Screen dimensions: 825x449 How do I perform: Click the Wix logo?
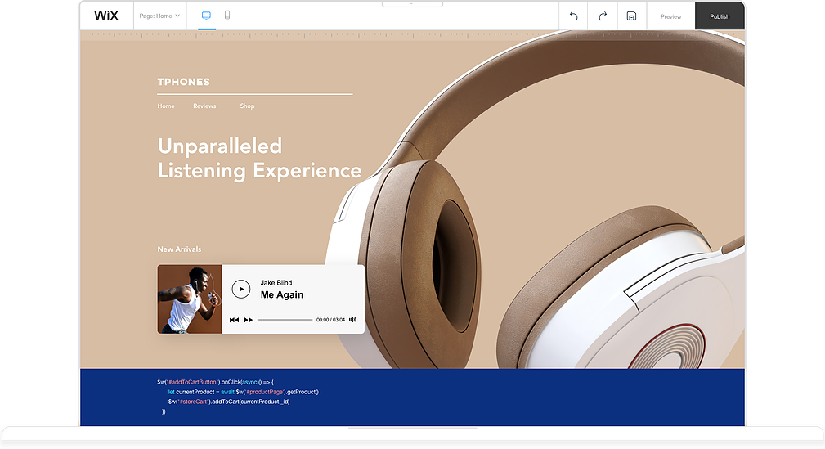106,16
